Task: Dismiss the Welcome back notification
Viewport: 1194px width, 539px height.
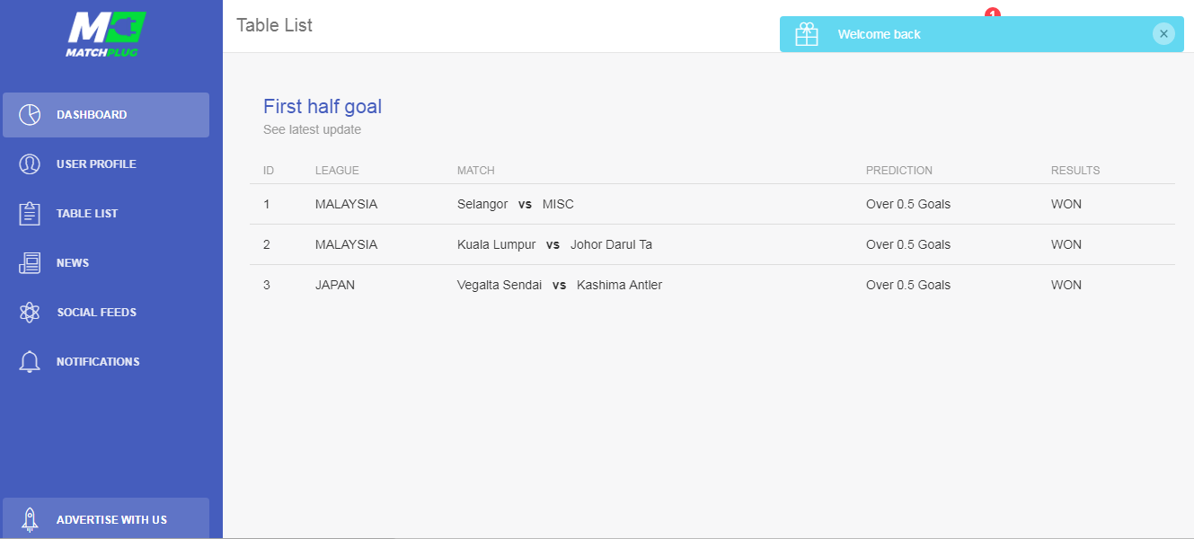Action: (x=1163, y=34)
